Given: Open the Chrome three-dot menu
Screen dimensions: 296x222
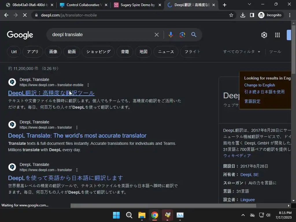Looking at the screenshot, I should [290, 15].
